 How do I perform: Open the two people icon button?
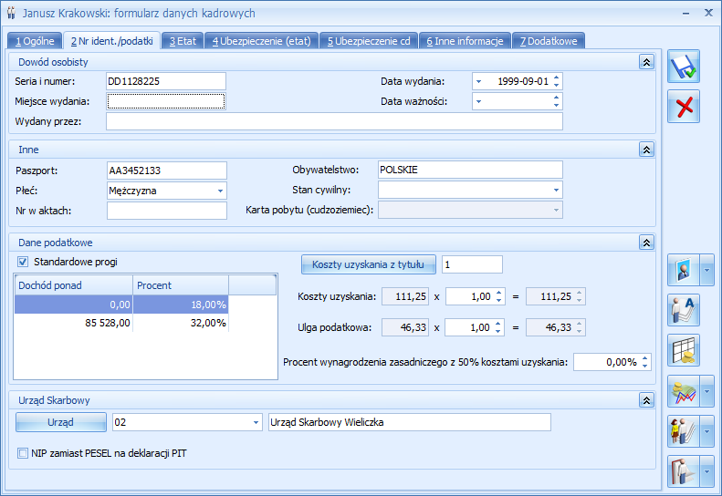[x=684, y=431]
